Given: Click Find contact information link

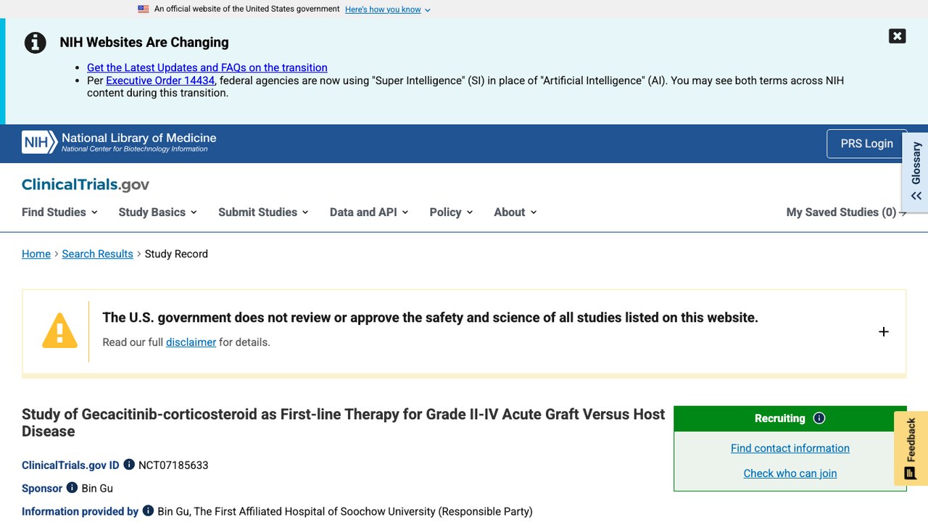Looking at the screenshot, I should click(790, 448).
